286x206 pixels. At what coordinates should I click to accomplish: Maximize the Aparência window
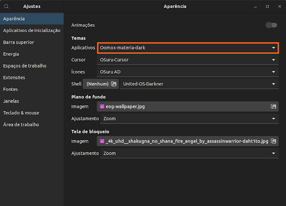click(x=267, y=6)
